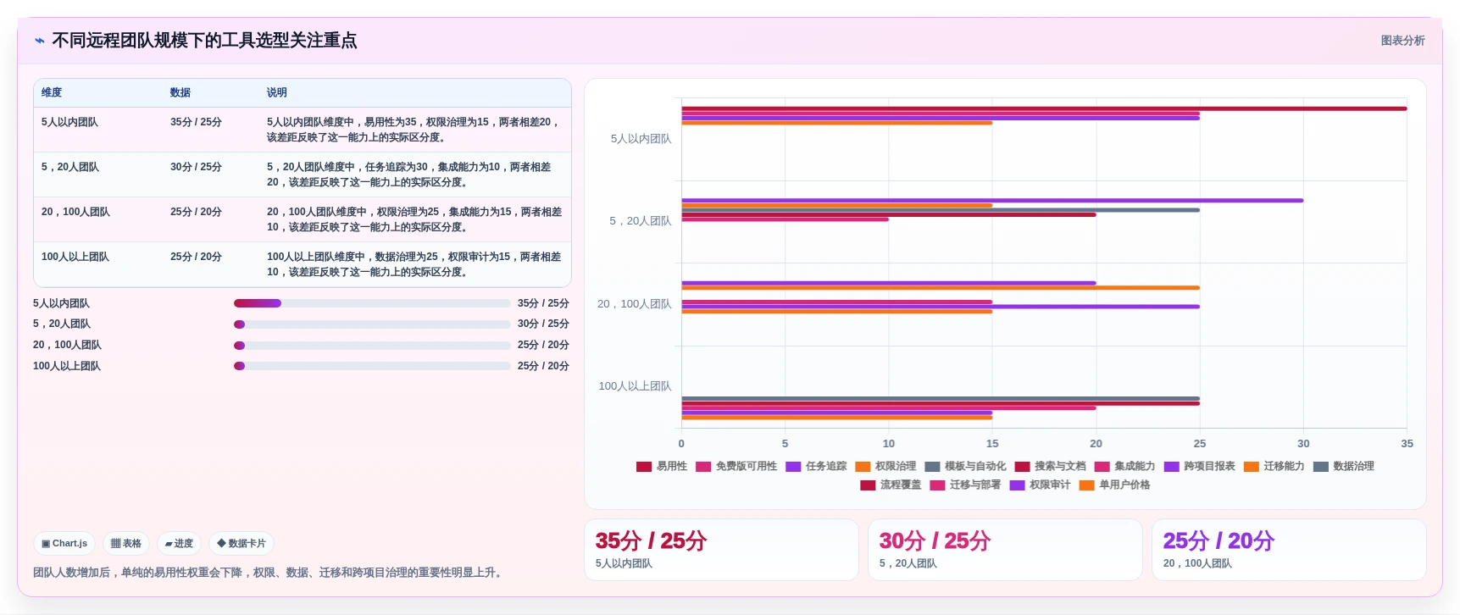Hide the 权限审计 series via its legend entry

point(1040,485)
